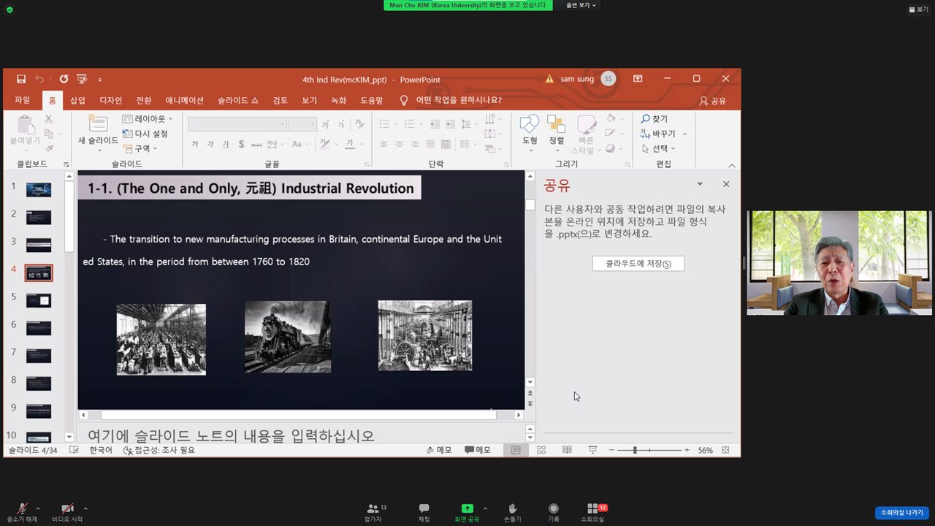Switch to the Slide Show (슬라이드 쇼) tab
935x526 pixels.
tap(237, 100)
